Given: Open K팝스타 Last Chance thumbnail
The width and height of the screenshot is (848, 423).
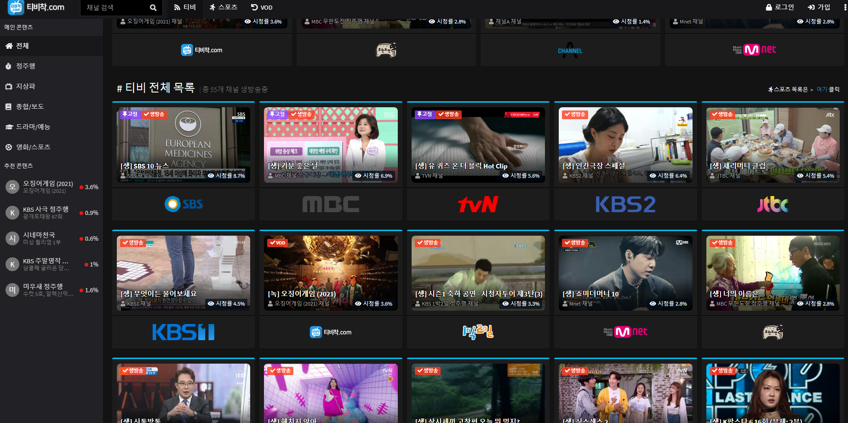Looking at the screenshot, I should (x=773, y=393).
